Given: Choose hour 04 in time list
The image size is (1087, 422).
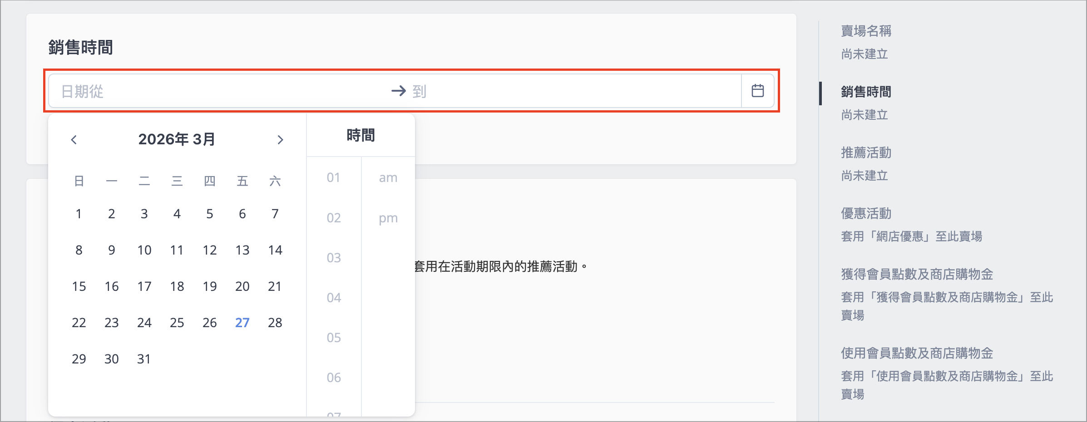Looking at the screenshot, I should pyautogui.click(x=334, y=298).
